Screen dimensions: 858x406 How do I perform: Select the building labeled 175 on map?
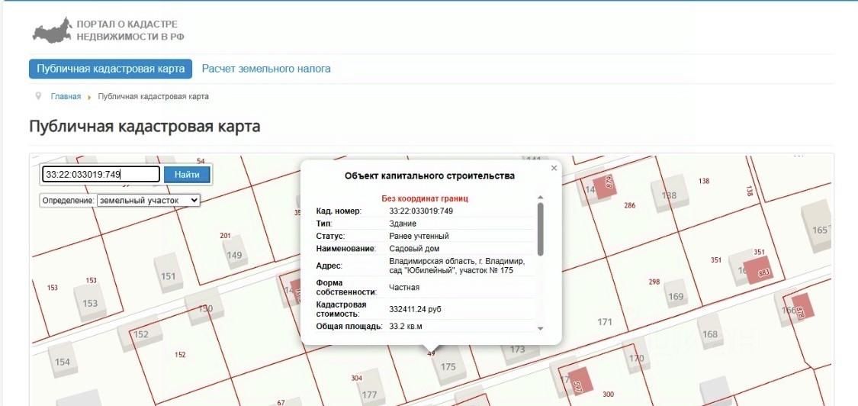(448, 366)
